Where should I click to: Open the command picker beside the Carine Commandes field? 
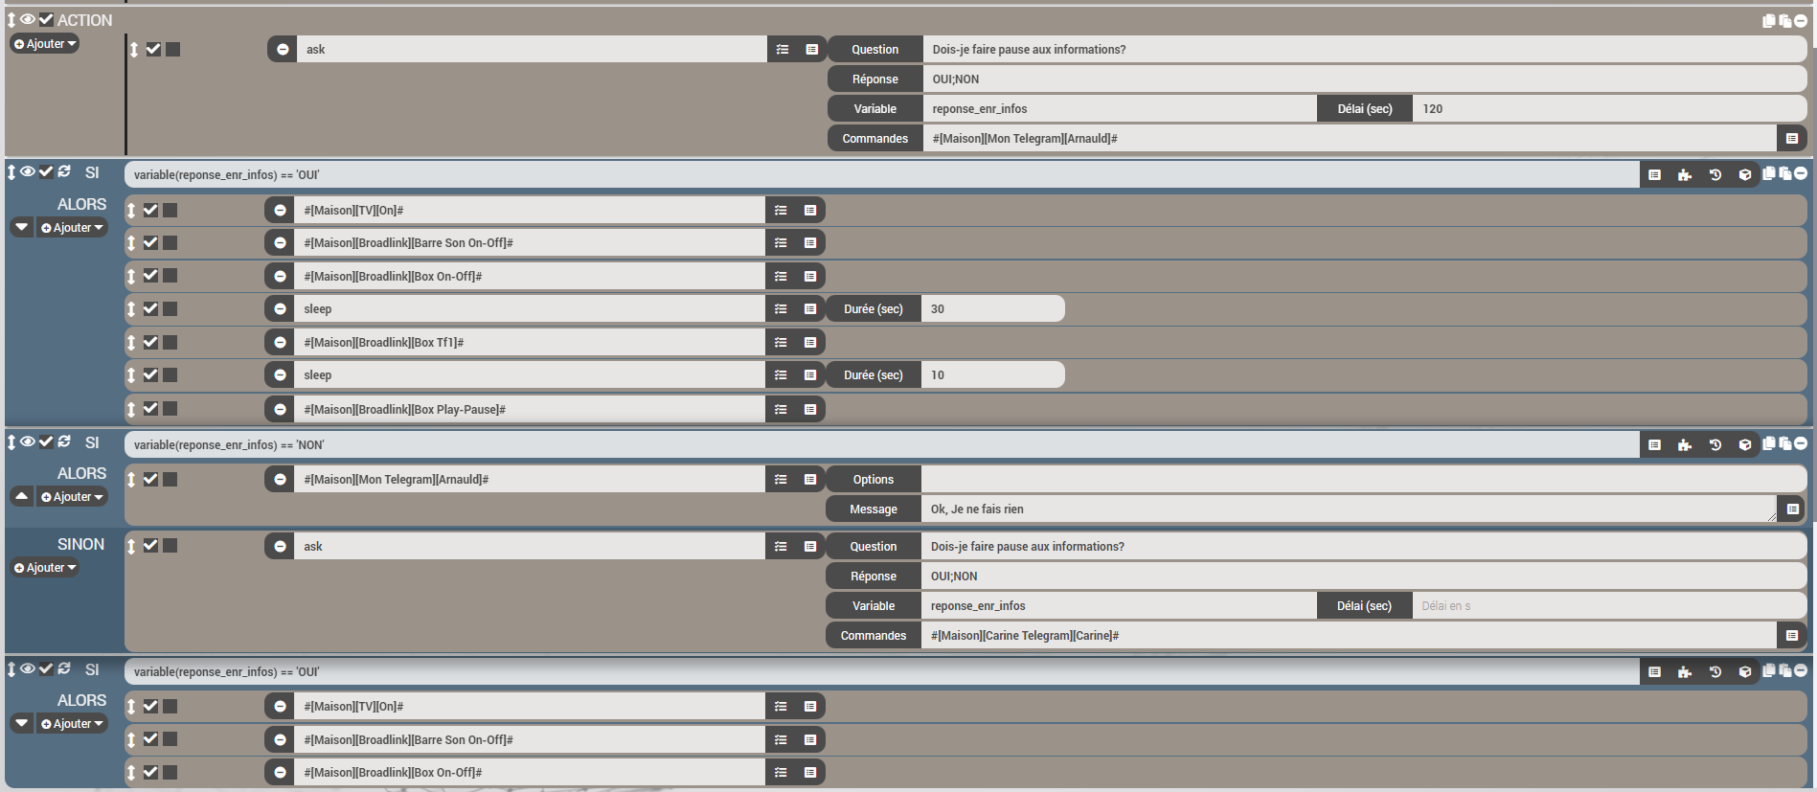click(x=1791, y=635)
